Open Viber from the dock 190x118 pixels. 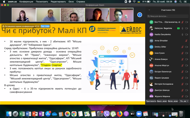(x=107, y=114)
